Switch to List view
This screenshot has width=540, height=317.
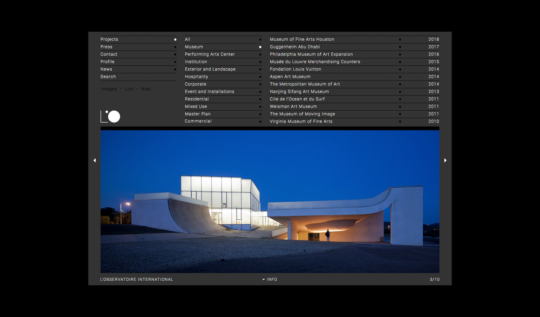click(x=129, y=89)
